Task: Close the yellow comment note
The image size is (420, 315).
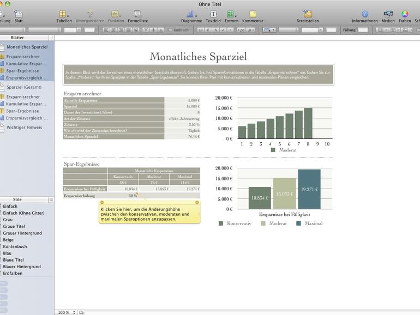Action: pyautogui.click(x=197, y=202)
